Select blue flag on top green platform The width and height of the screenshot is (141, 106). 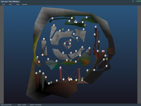76,21
